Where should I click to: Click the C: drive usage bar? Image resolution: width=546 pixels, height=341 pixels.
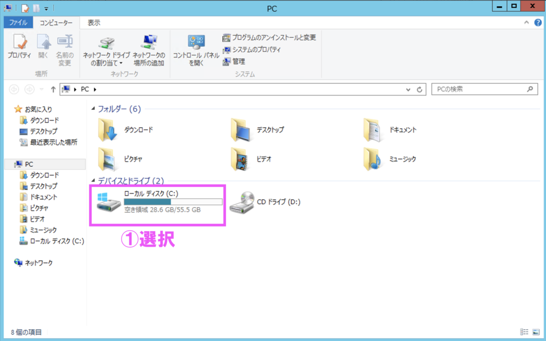(173, 202)
